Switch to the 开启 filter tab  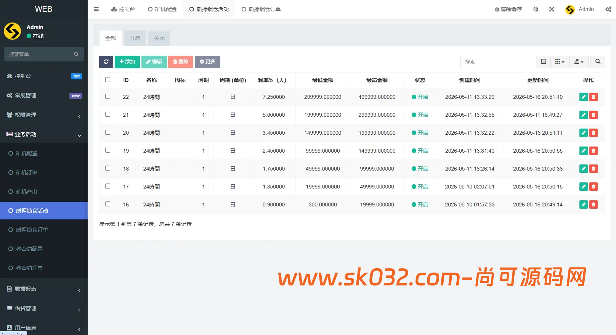tap(135, 38)
